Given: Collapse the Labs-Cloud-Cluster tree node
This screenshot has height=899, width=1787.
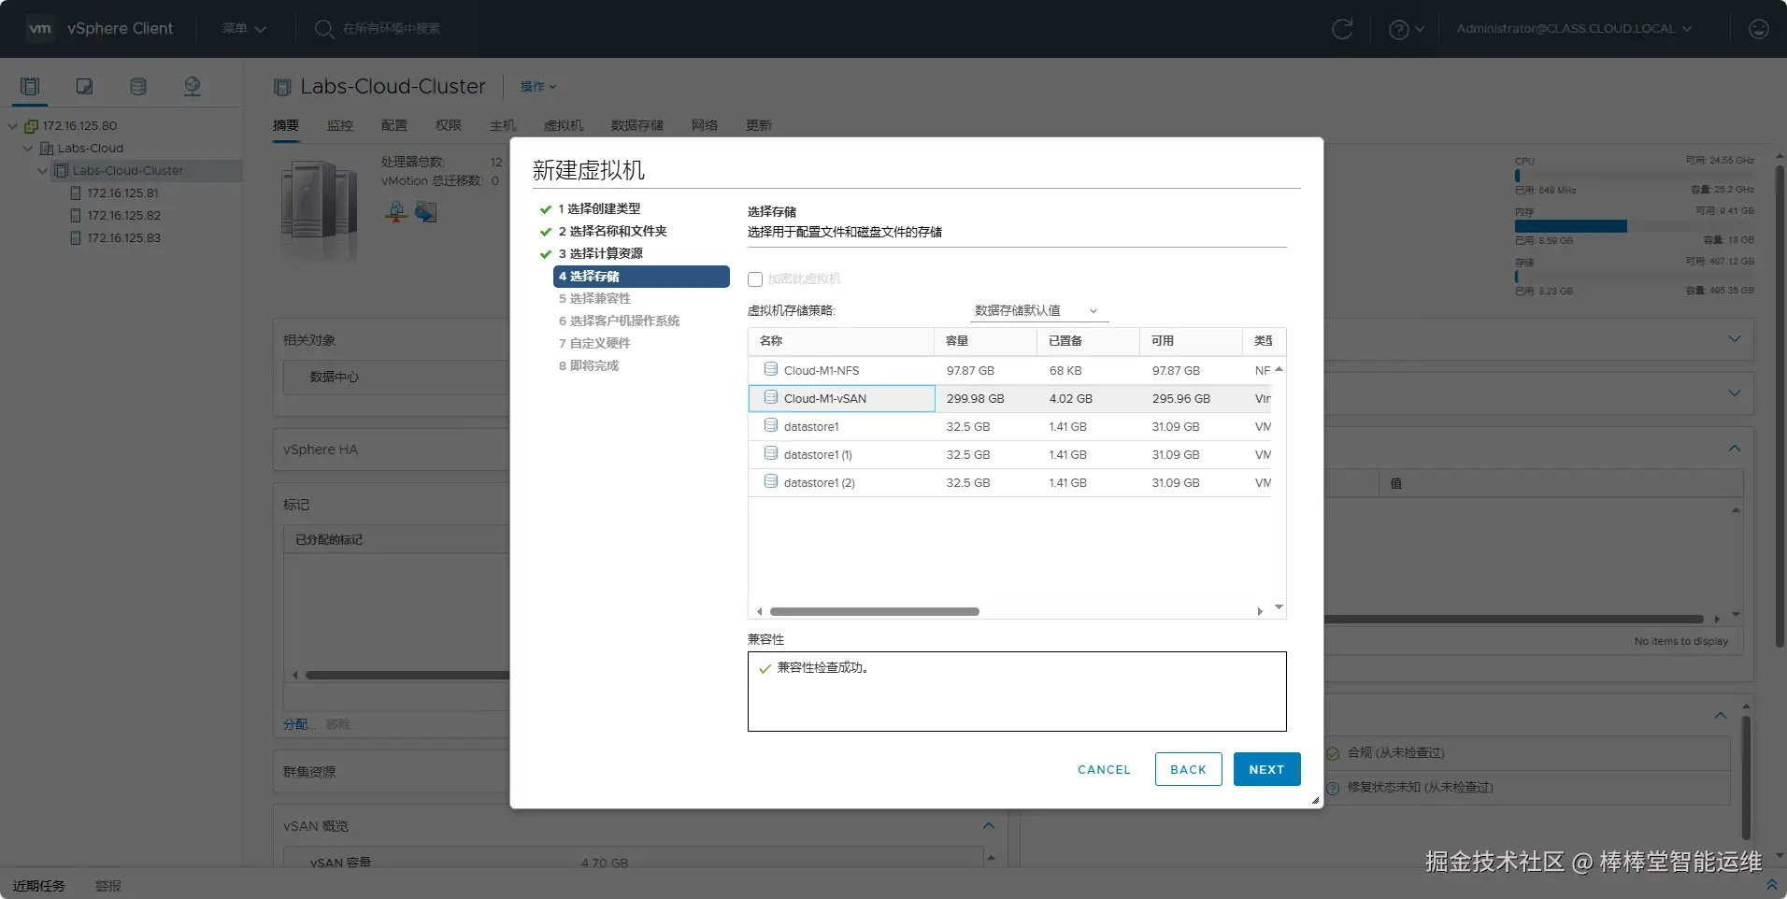Looking at the screenshot, I should click(43, 171).
